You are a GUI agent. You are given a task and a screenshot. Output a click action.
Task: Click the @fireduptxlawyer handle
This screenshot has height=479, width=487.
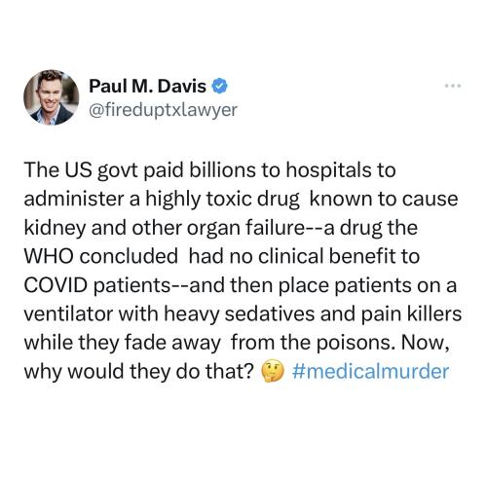pyautogui.click(x=163, y=110)
